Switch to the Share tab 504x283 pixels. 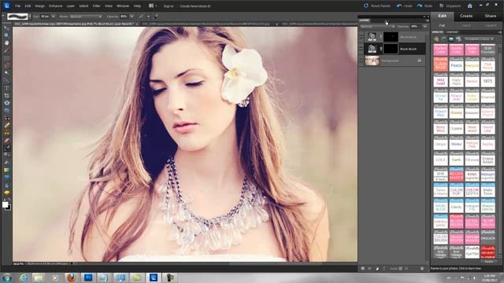491,16
